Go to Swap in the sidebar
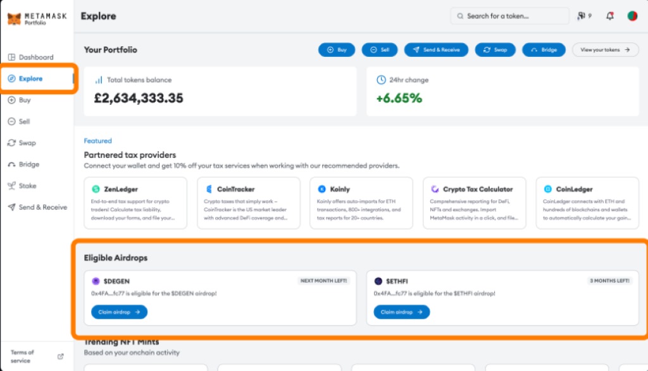This screenshot has width=648, height=371. point(22,143)
